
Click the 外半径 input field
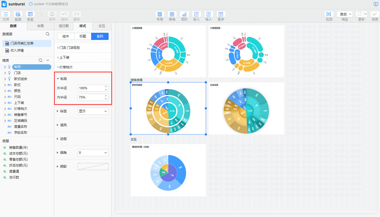91,88
